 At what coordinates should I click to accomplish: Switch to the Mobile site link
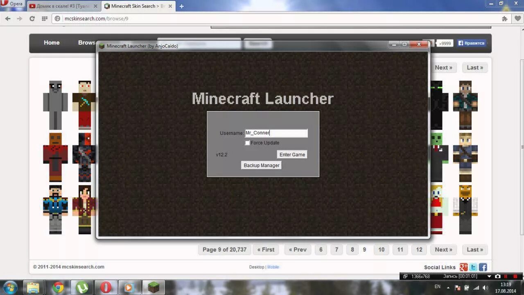click(273, 267)
